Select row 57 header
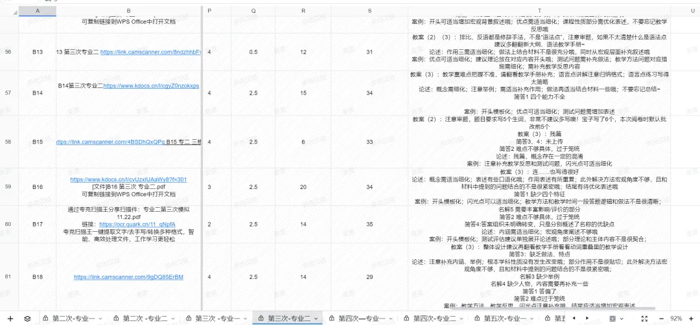 9,93
